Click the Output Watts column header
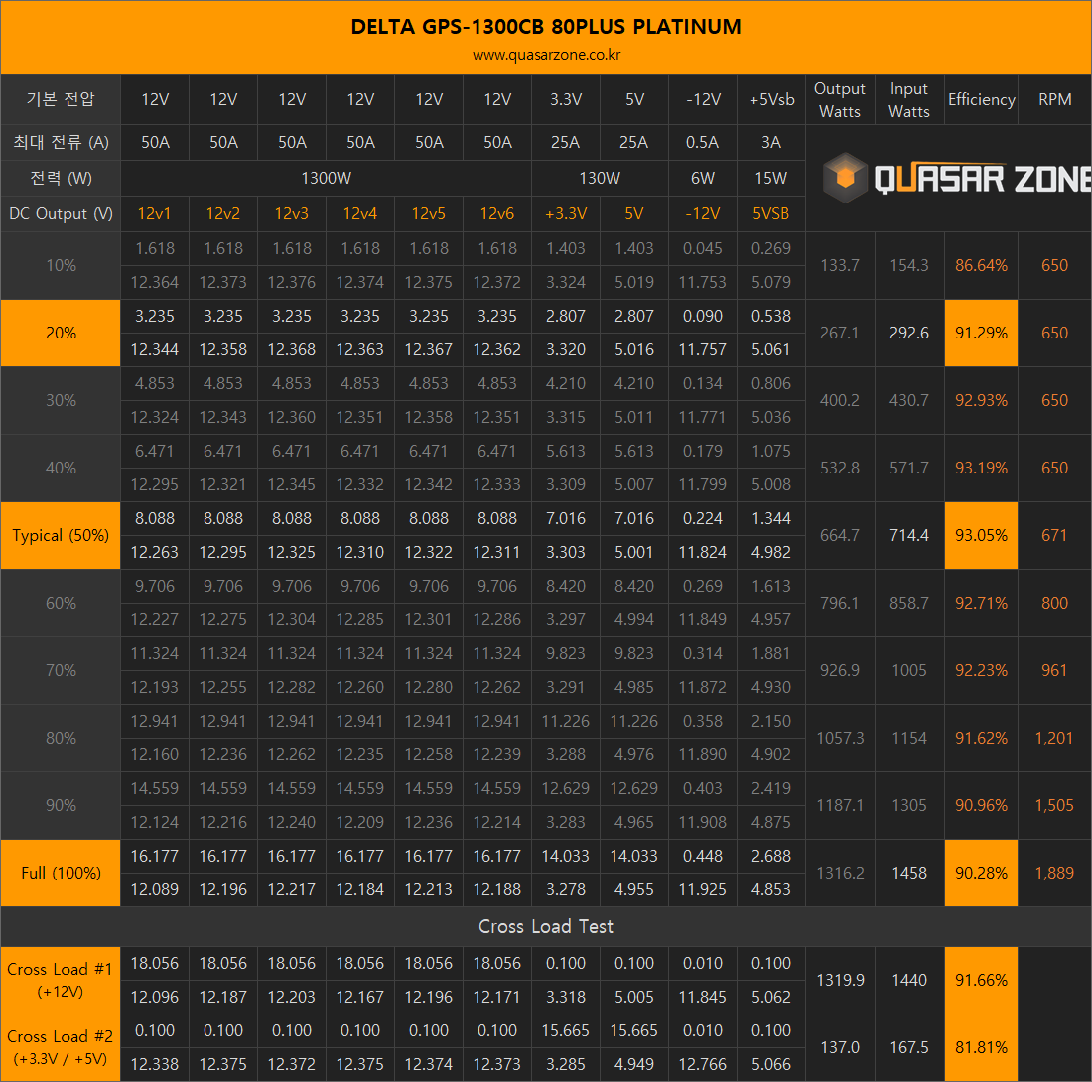This screenshot has width=1092, height=1082. click(839, 99)
